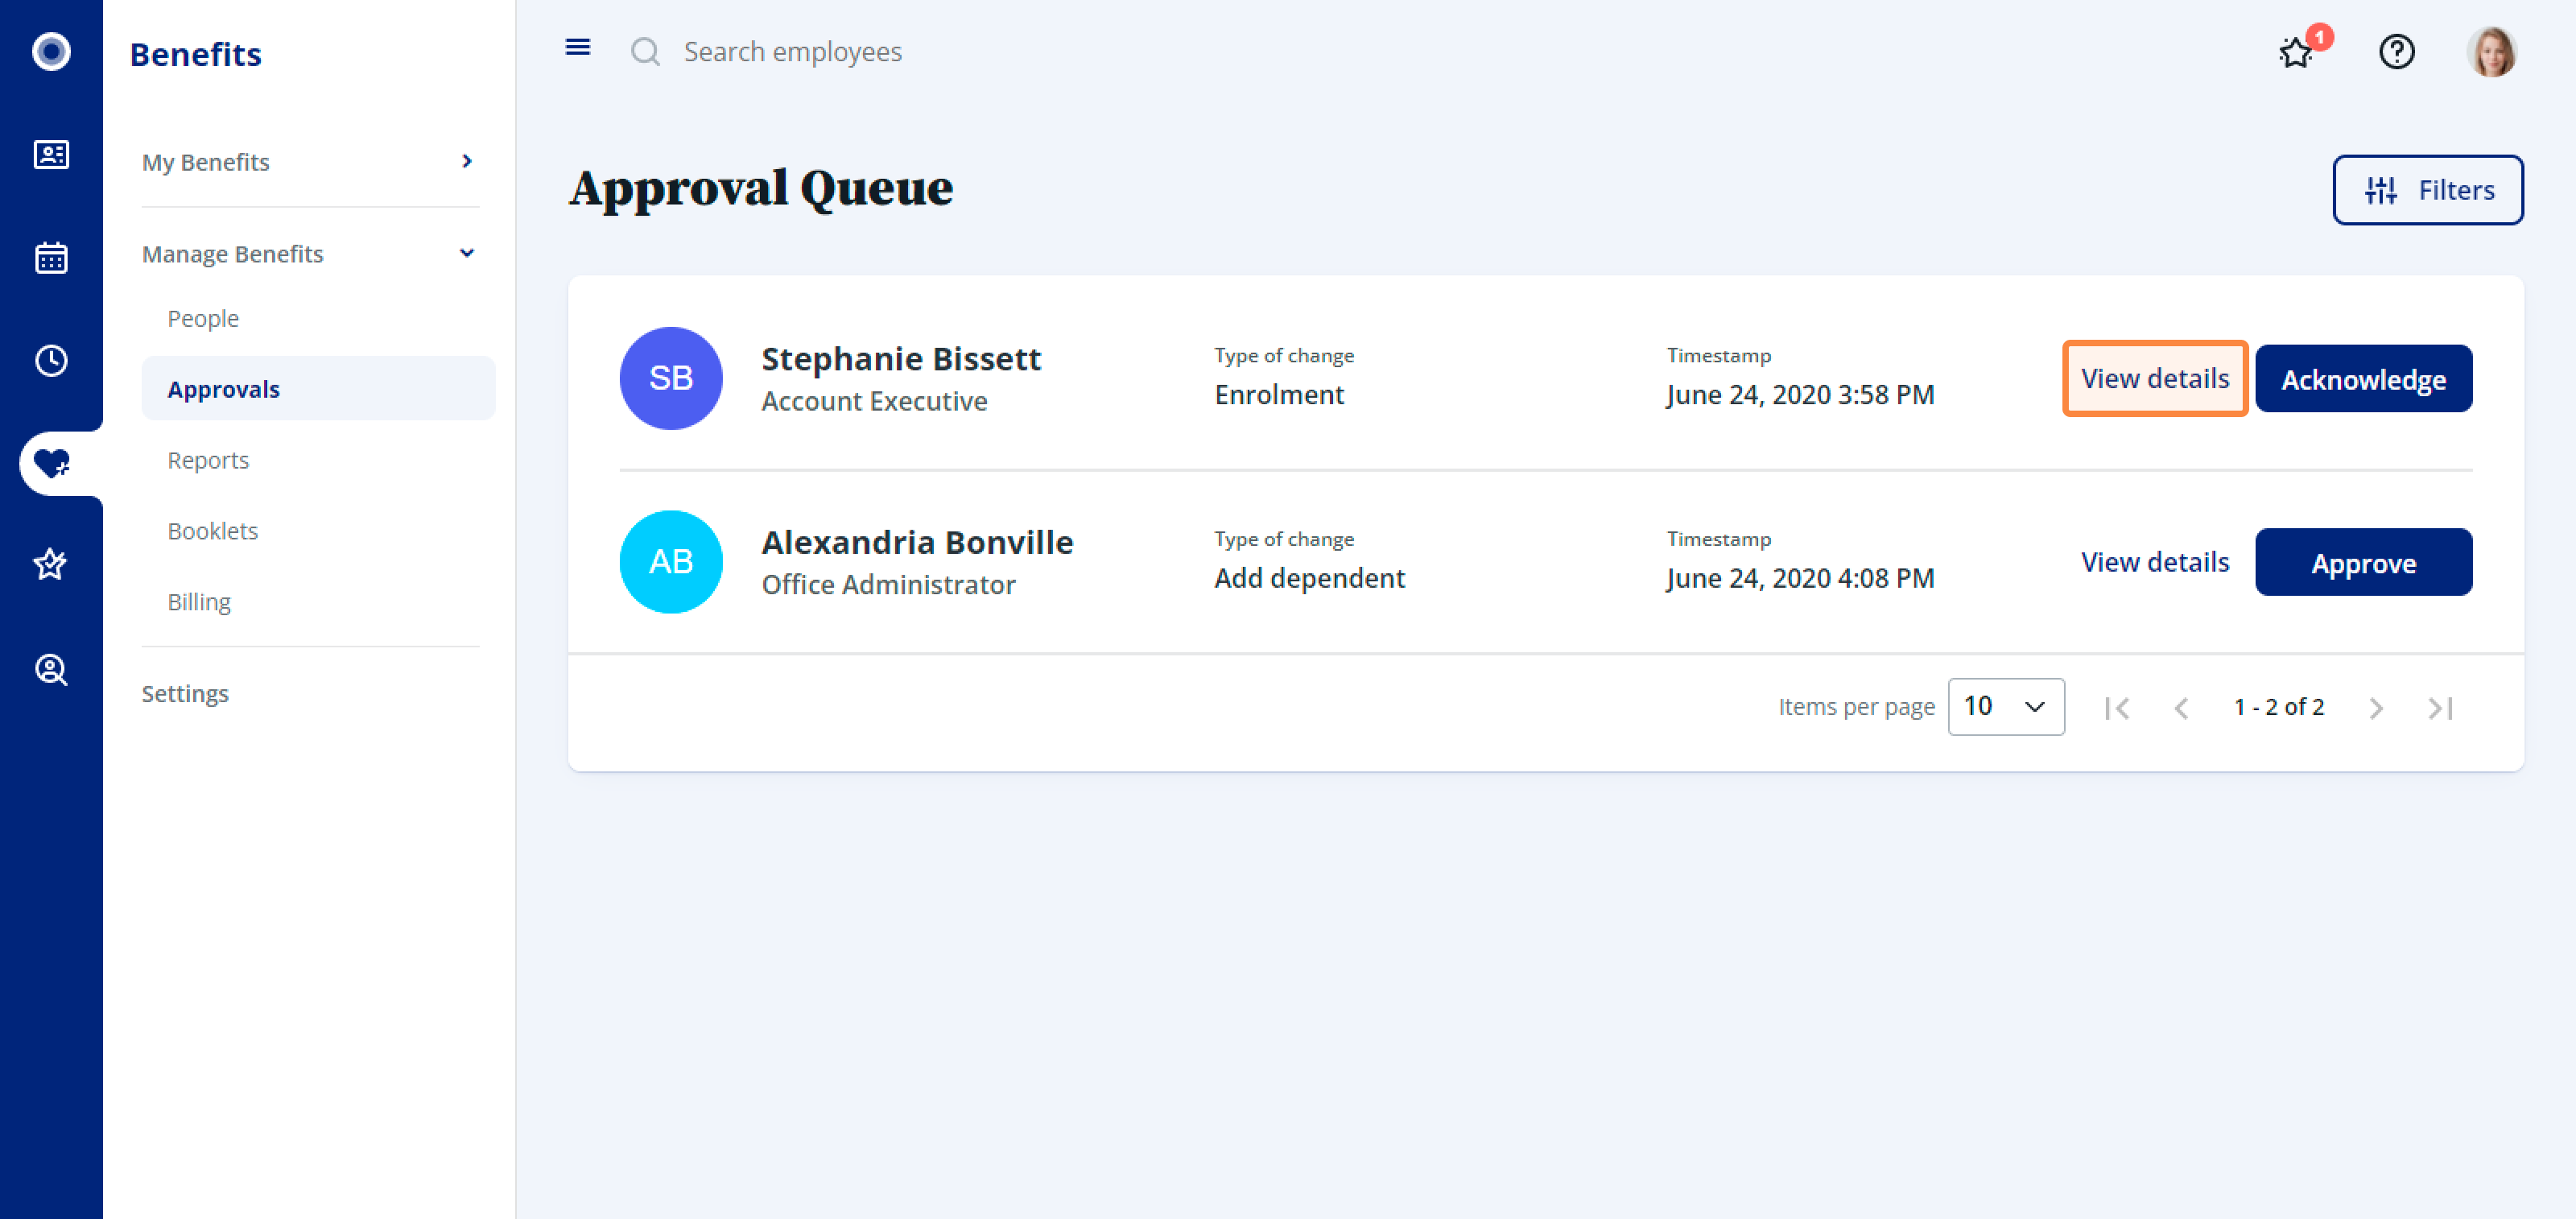Click the Stephanie Bissett name

(x=901, y=358)
